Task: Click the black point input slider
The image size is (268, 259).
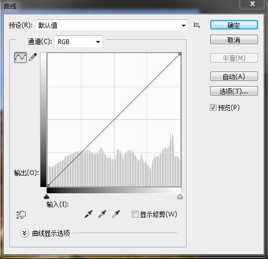Action: click(x=46, y=196)
